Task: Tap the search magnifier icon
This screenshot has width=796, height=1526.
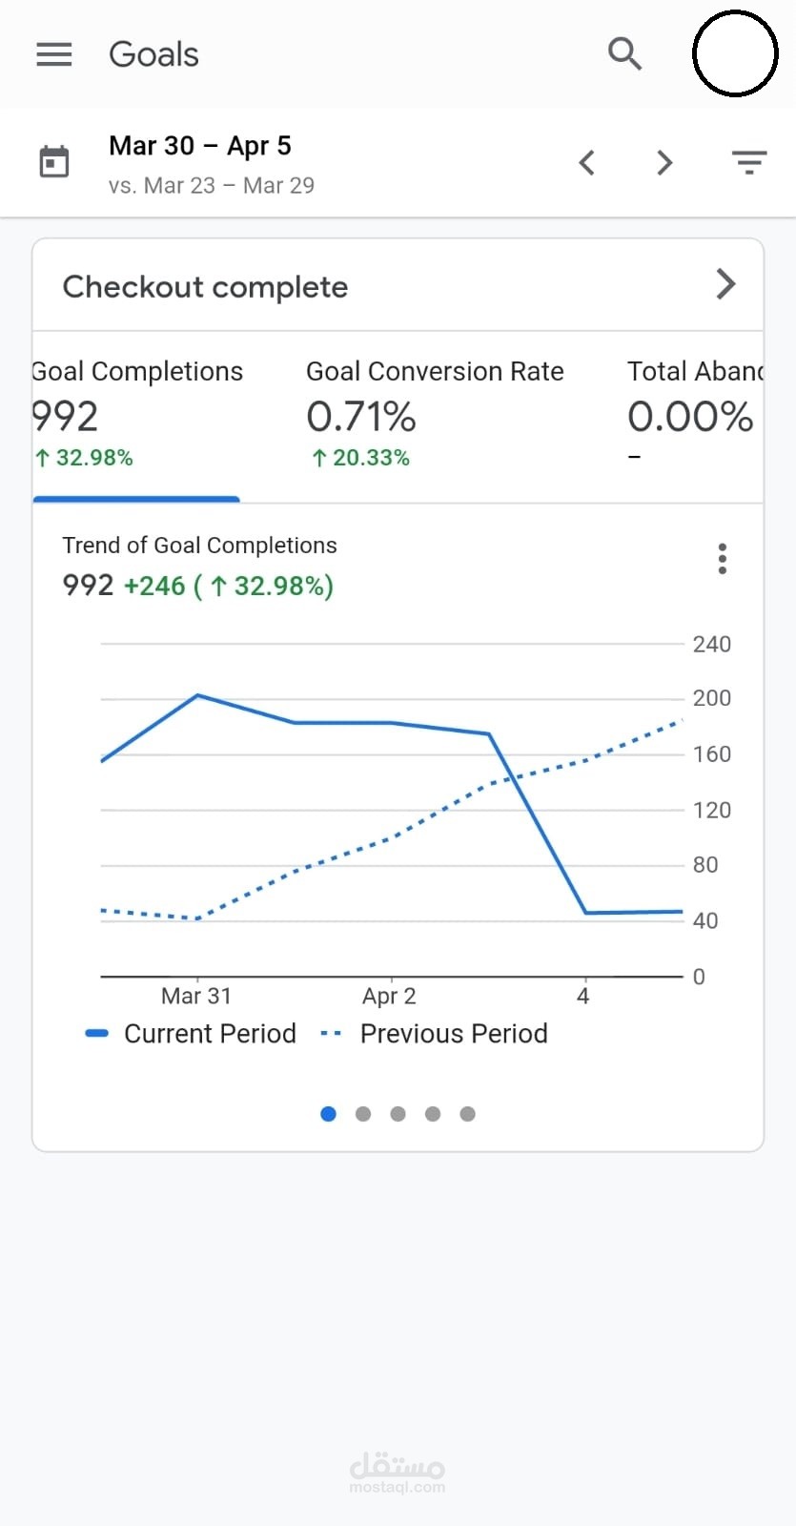Action: [624, 54]
